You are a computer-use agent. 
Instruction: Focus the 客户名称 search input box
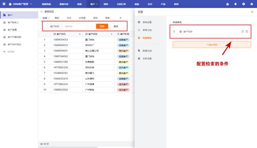(x=75, y=26)
